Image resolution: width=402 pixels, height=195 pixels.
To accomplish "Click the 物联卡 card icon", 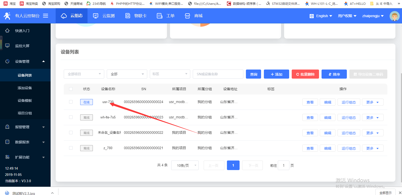I will 128,16.
